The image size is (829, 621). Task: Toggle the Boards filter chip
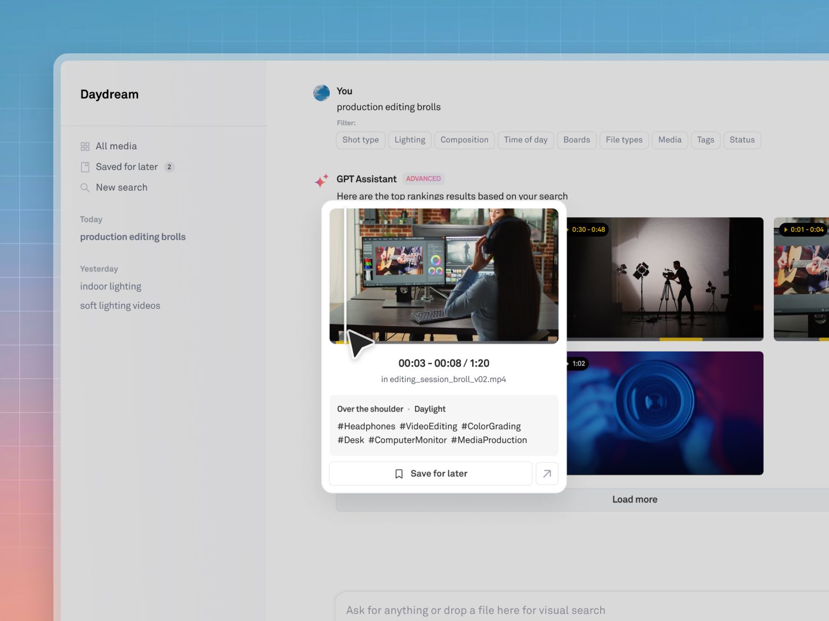pyautogui.click(x=576, y=140)
